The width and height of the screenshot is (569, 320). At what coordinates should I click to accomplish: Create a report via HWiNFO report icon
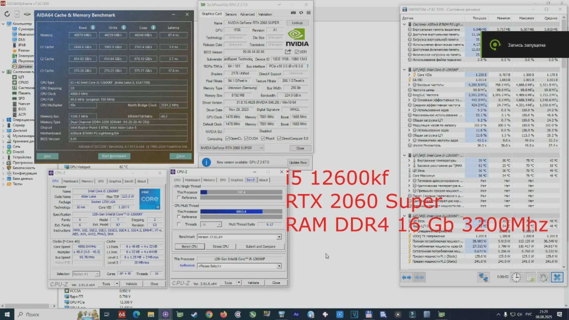click(530, 277)
